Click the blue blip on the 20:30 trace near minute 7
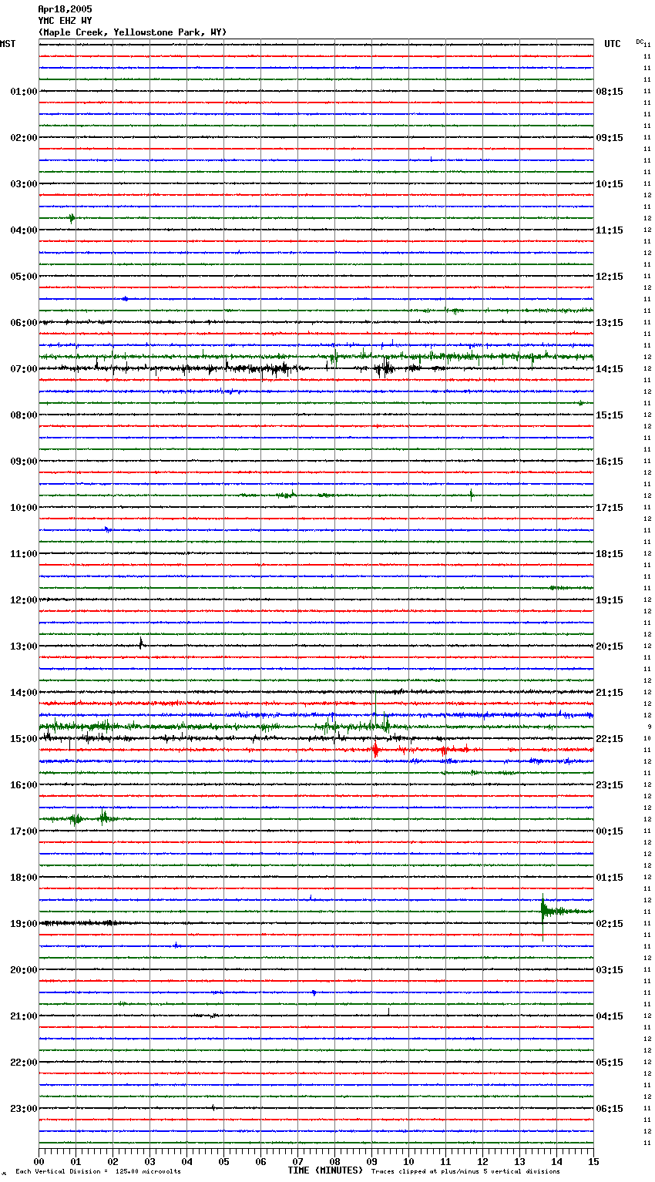 [x=314, y=992]
